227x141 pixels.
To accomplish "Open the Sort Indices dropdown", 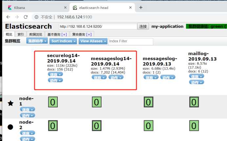I will [x=63, y=41].
